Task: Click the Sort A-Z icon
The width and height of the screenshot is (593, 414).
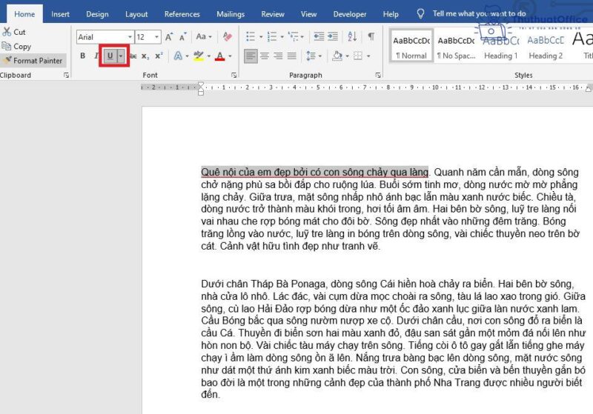Action: click(352, 36)
